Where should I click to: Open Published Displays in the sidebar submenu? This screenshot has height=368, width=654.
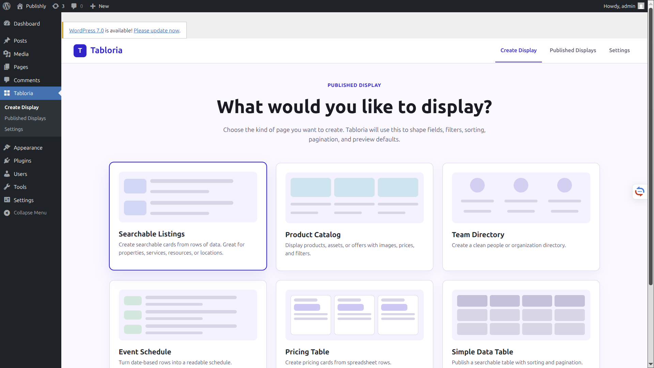(x=25, y=118)
